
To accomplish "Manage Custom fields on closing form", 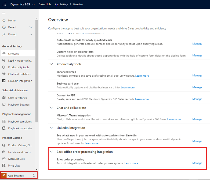I will tap(197, 55).
